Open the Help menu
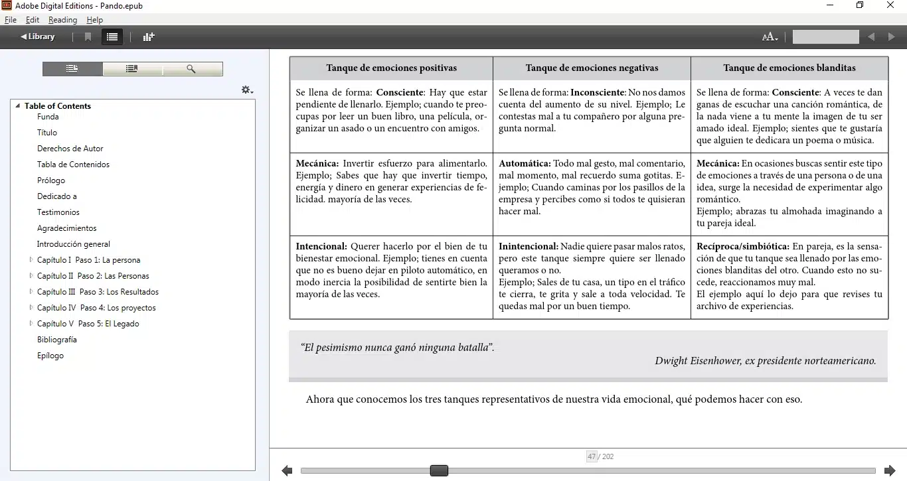The height and width of the screenshot is (481, 907). click(95, 20)
